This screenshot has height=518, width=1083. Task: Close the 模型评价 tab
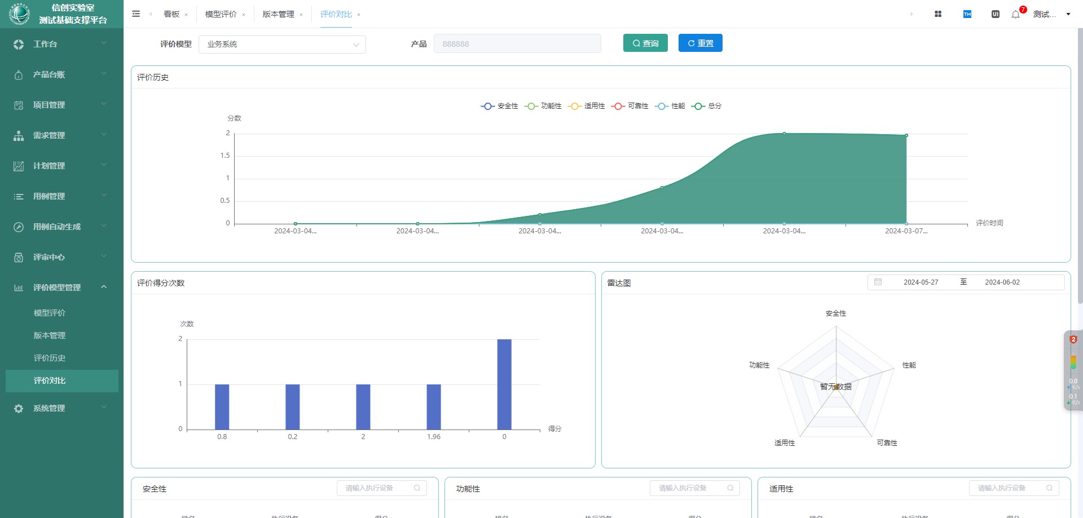[244, 15]
